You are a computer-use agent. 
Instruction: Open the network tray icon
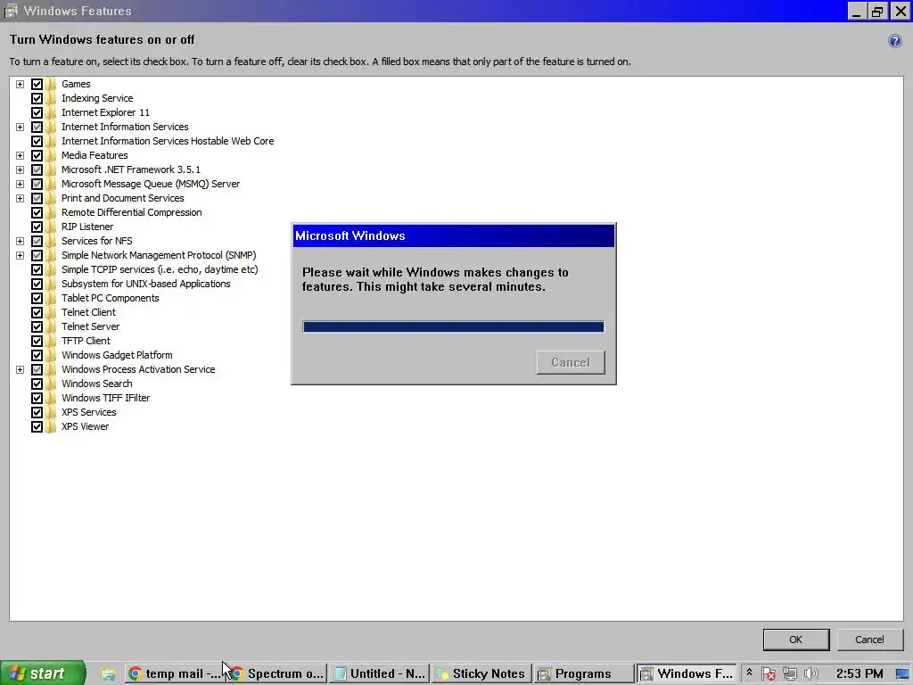click(790, 674)
